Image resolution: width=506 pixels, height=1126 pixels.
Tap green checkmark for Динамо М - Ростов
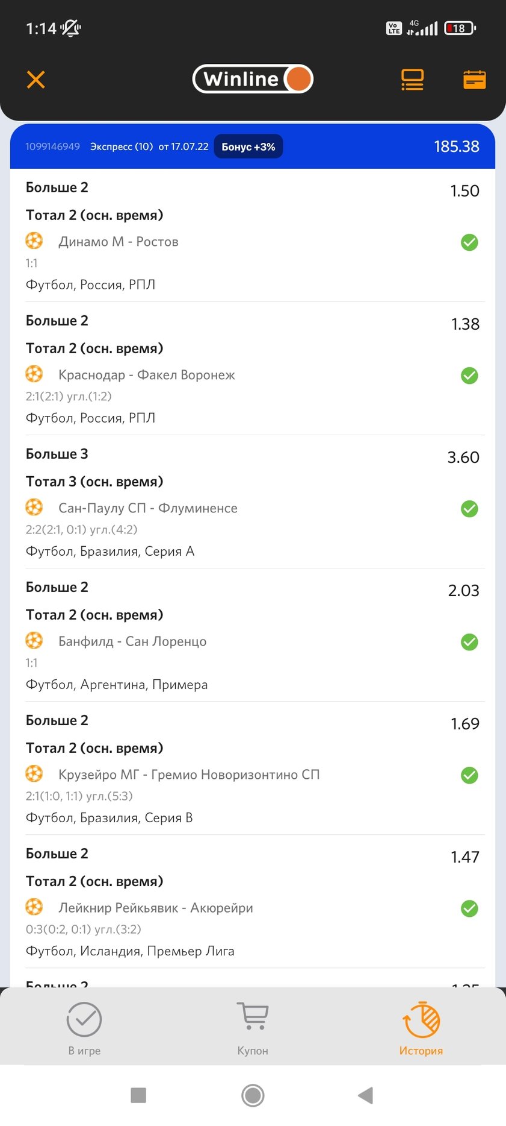pos(469,242)
